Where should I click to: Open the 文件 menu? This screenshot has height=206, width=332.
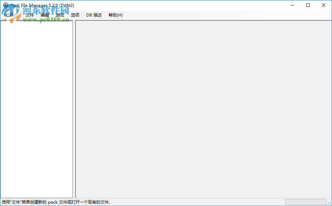coord(29,15)
